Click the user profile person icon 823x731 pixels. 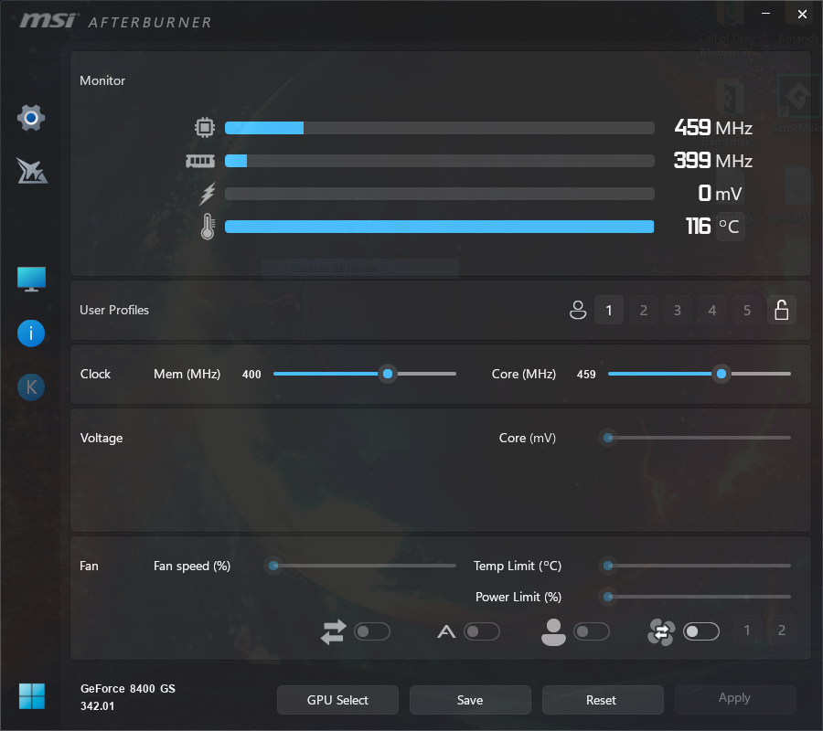pos(578,310)
